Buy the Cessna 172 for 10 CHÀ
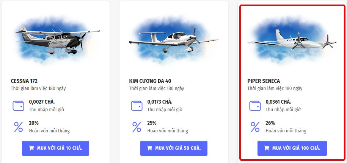This screenshot has width=347, height=163. click(x=55, y=148)
